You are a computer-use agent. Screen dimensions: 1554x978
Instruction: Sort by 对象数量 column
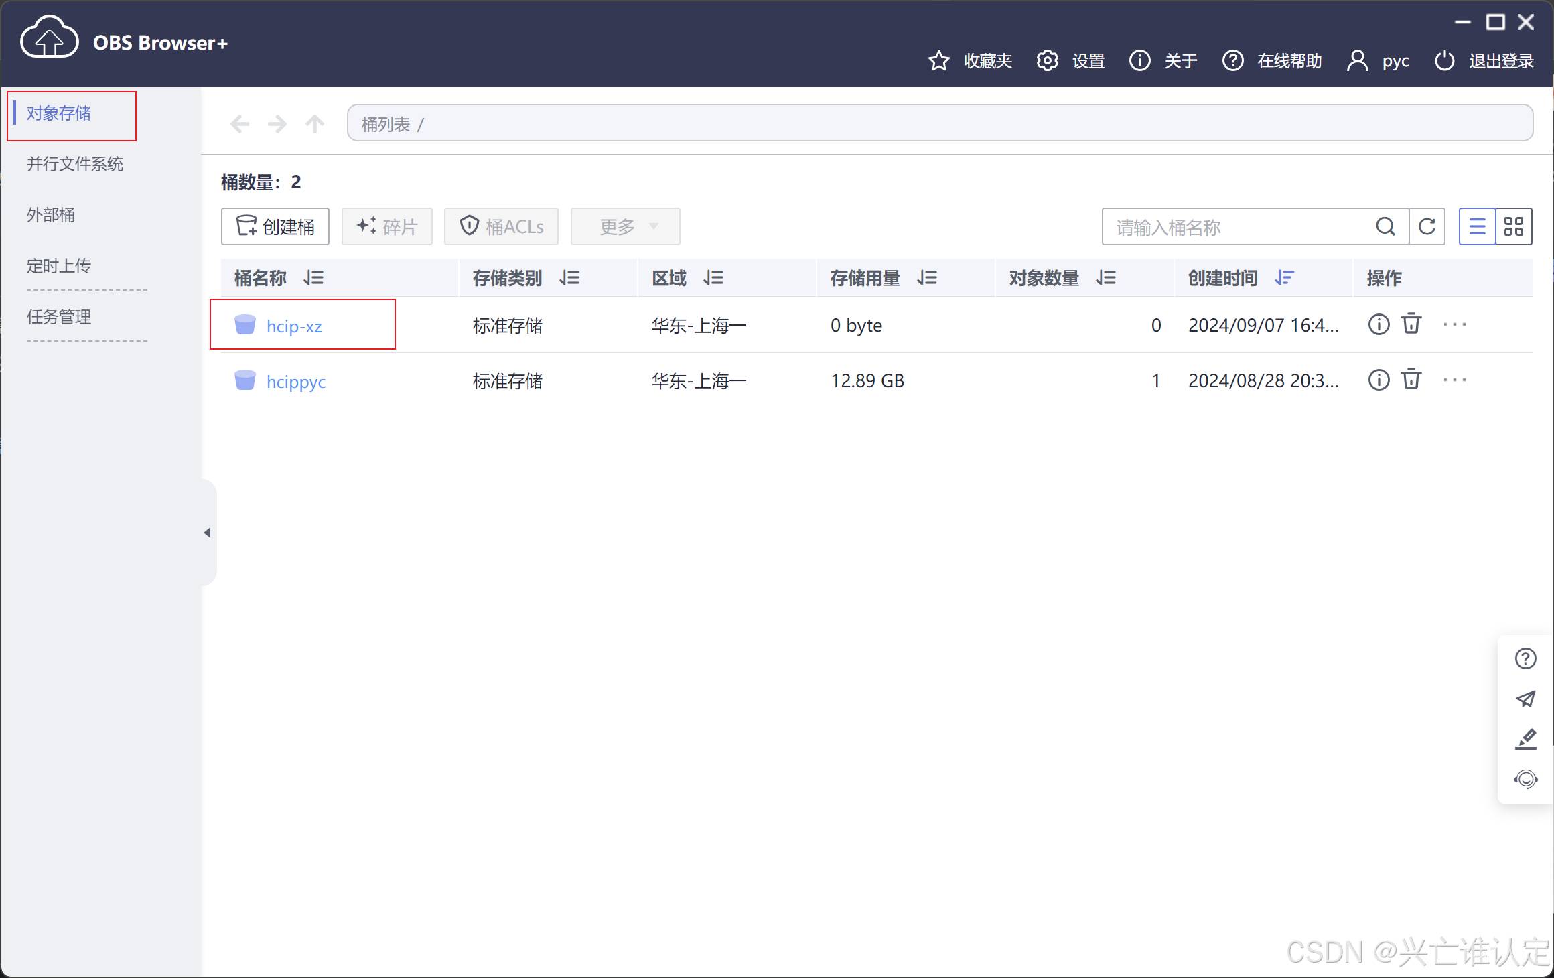coord(1106,278)
